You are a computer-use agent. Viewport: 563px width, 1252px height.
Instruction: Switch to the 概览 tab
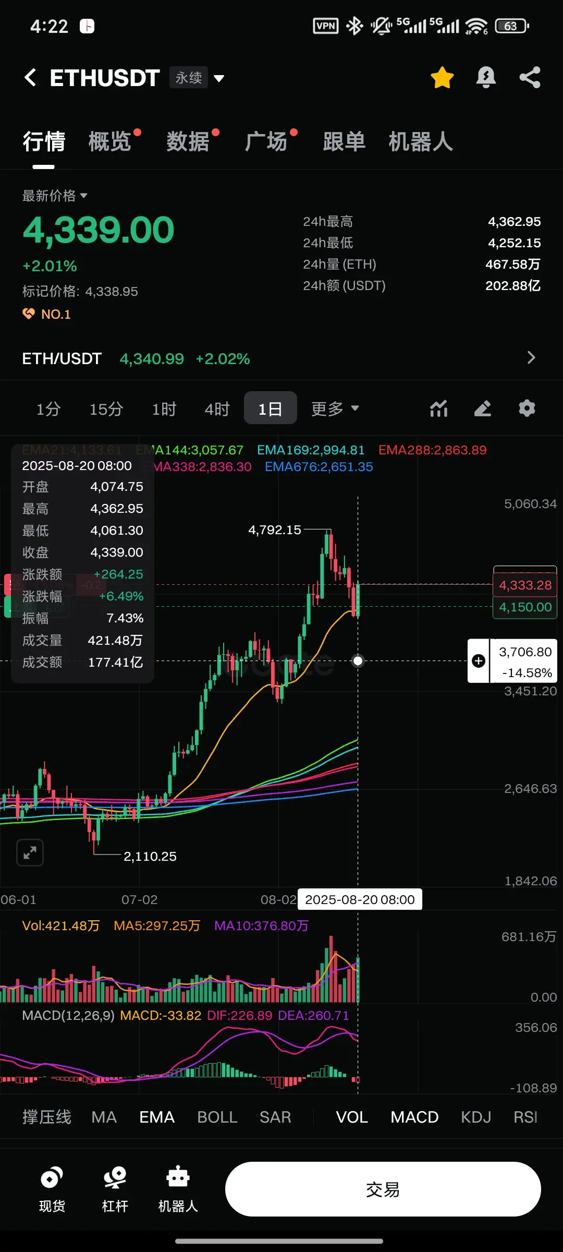109,141
